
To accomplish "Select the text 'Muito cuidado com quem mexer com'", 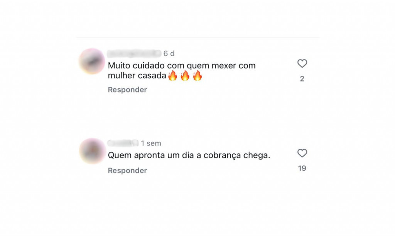I will (x=182, y=65).
